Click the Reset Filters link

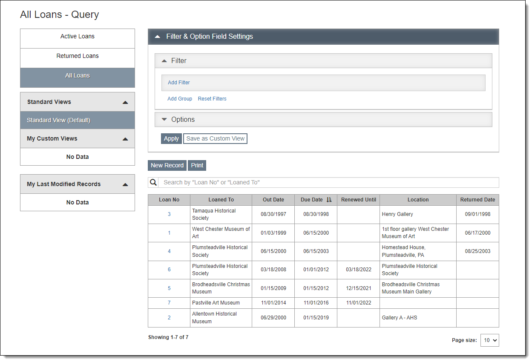click(x=212, y=99)
